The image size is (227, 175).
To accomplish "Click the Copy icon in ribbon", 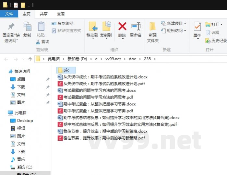I will [x=27, y=26].
